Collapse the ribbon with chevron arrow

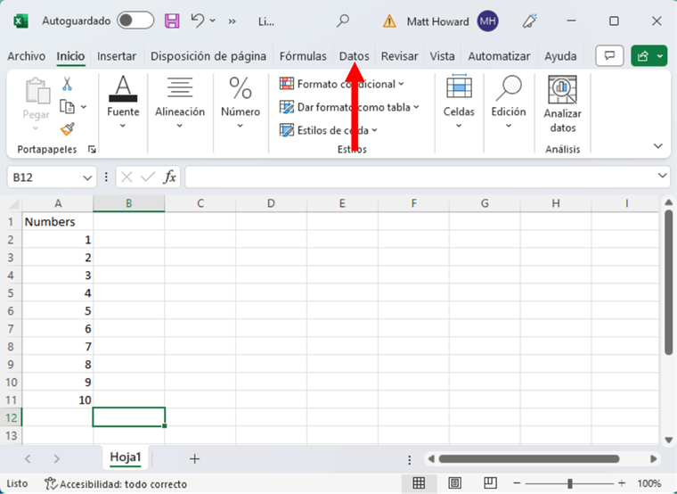tap(658, 146)
